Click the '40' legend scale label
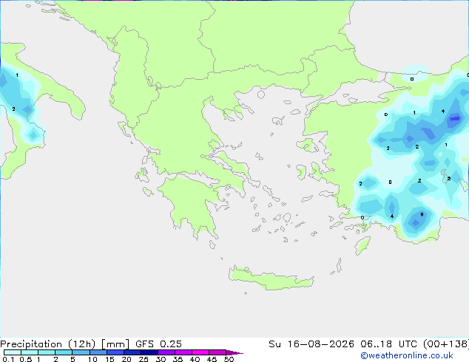This screenshot has width=469, height=362. 195,359
